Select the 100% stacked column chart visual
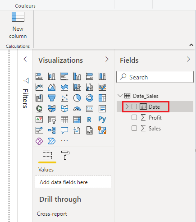This screenshot has width=196, height=222. click(x=102, y=76)
